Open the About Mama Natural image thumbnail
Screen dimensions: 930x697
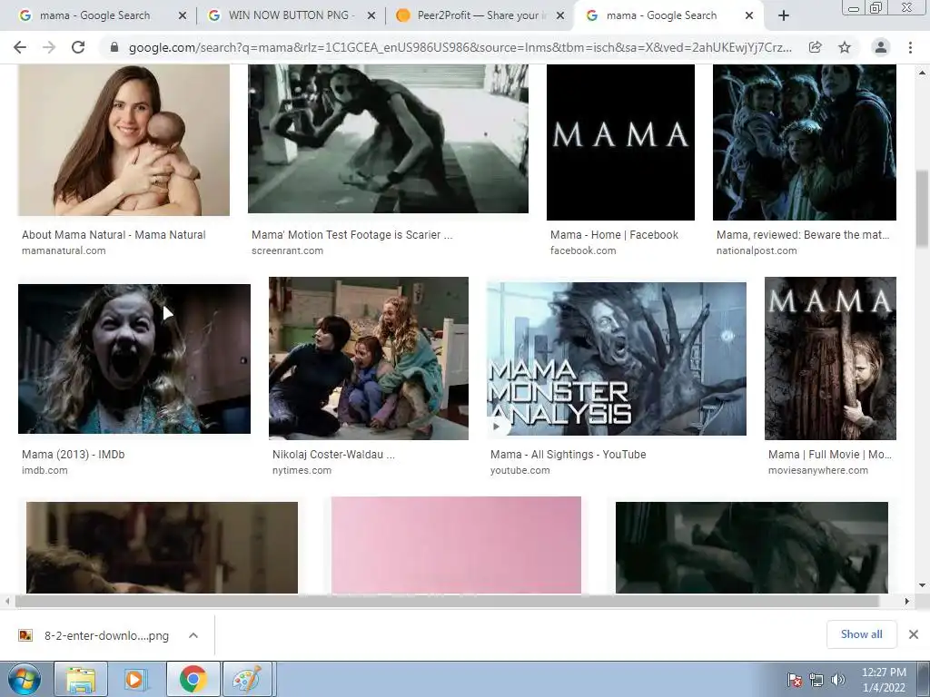(124, 140)
